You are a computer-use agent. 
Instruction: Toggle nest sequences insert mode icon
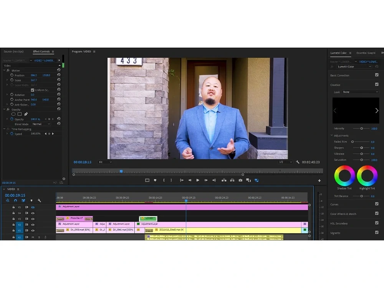pos(8,200)
